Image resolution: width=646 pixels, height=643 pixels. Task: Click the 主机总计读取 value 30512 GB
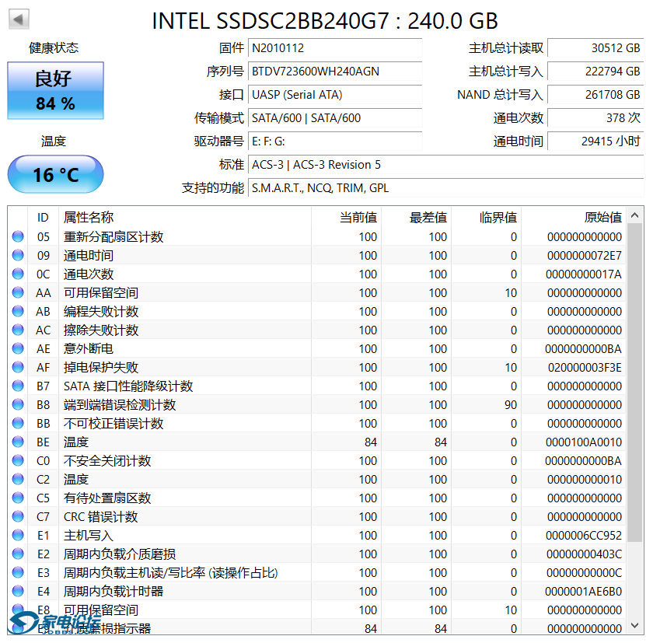tap(595, 48)
